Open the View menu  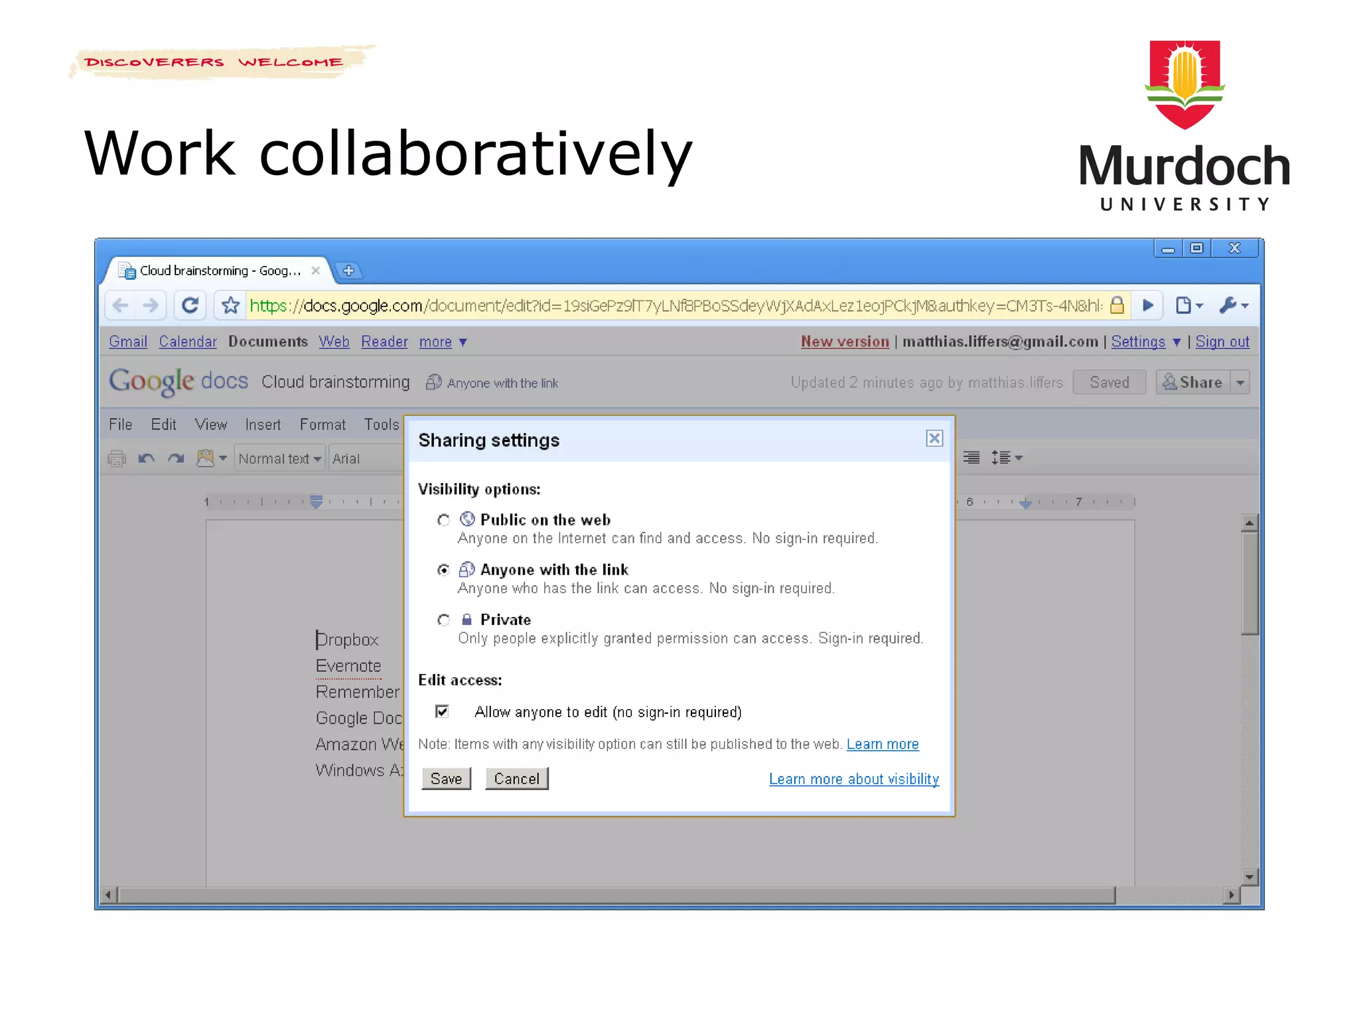211,425
